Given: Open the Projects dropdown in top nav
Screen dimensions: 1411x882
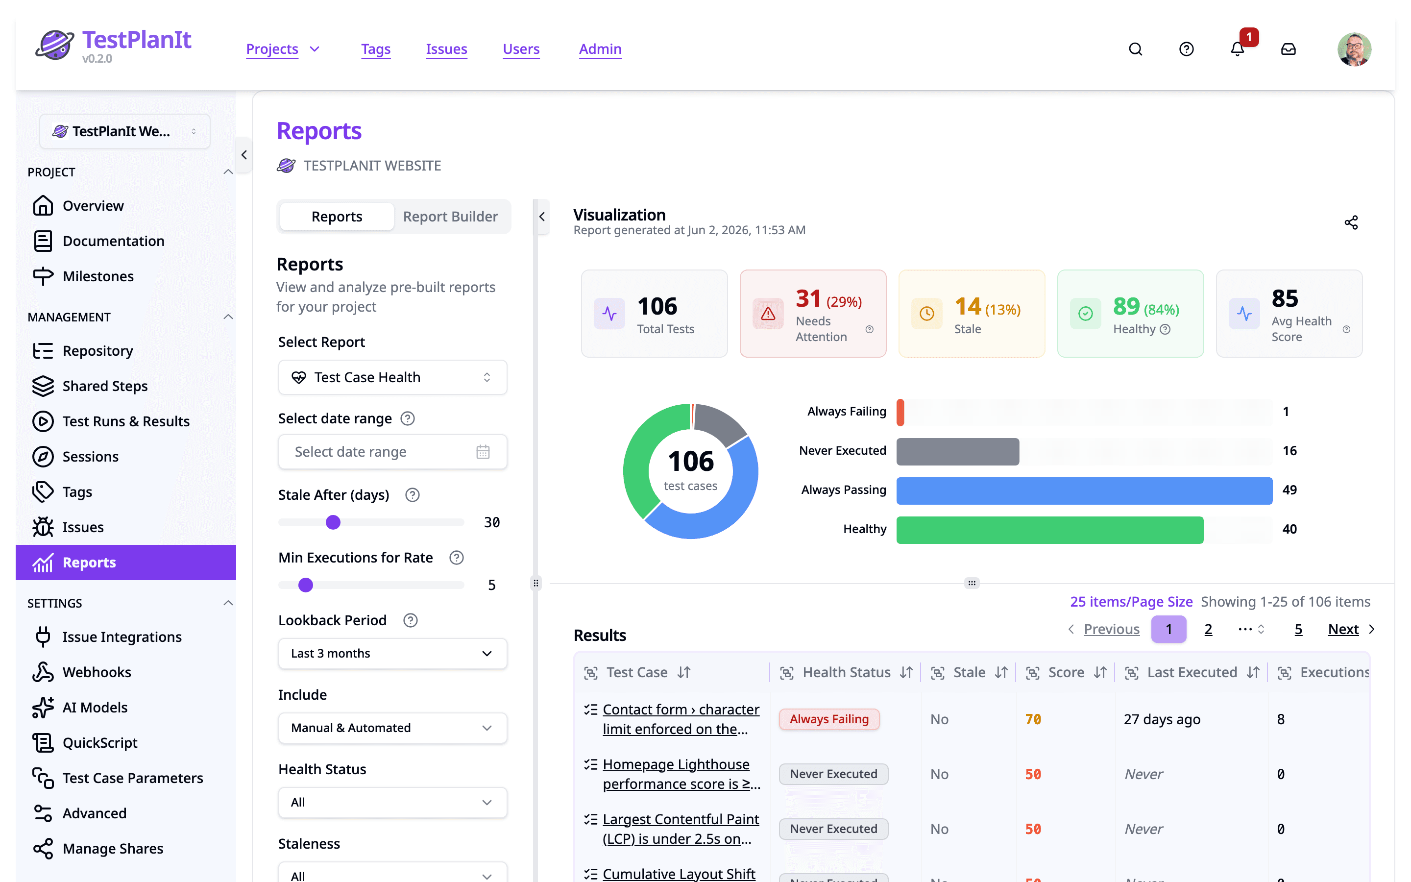Looking at the screenshot, I should click(x=283, y=49).
